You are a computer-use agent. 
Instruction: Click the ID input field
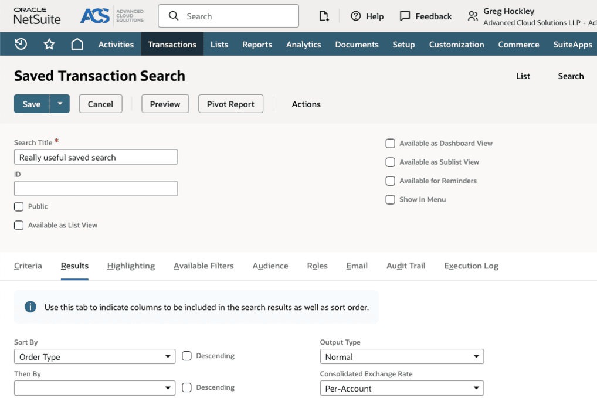pos(96,189)
